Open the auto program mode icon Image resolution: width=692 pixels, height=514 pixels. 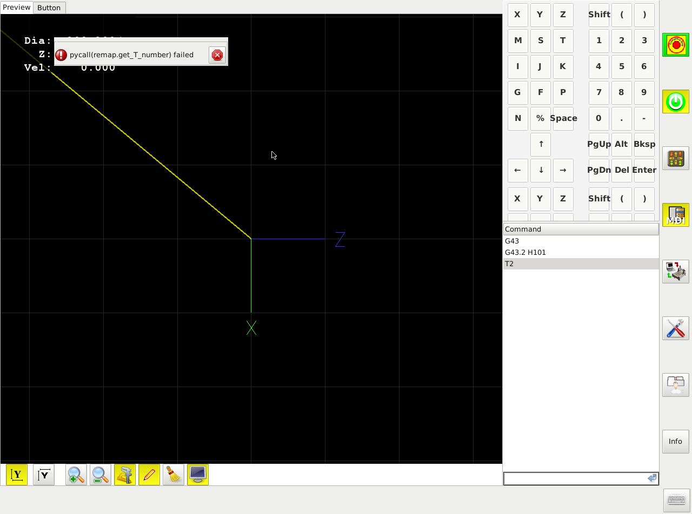point(675,272)
